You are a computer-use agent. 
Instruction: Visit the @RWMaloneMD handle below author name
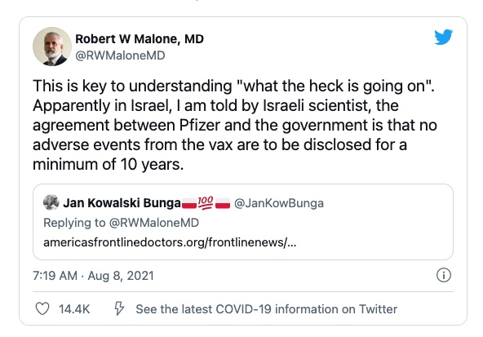(x=120, y=55)
